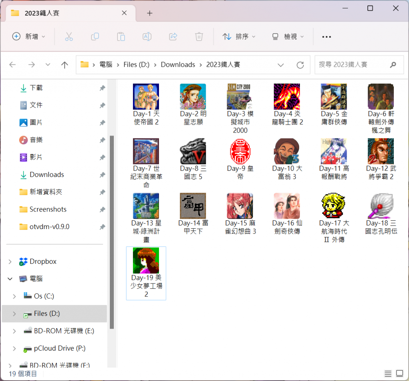Image resolution: width=409 pixels, height=381 pixels.
Task: Click the Cut scissors icon
Action: [69, 36]
